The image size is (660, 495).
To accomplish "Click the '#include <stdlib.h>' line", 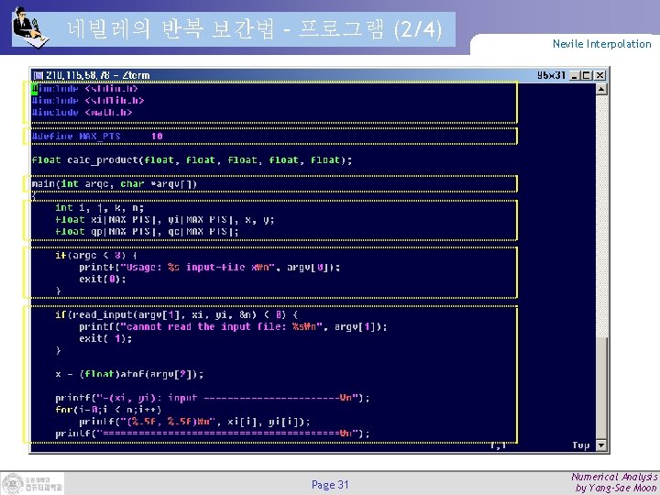I will coord(88,101).
